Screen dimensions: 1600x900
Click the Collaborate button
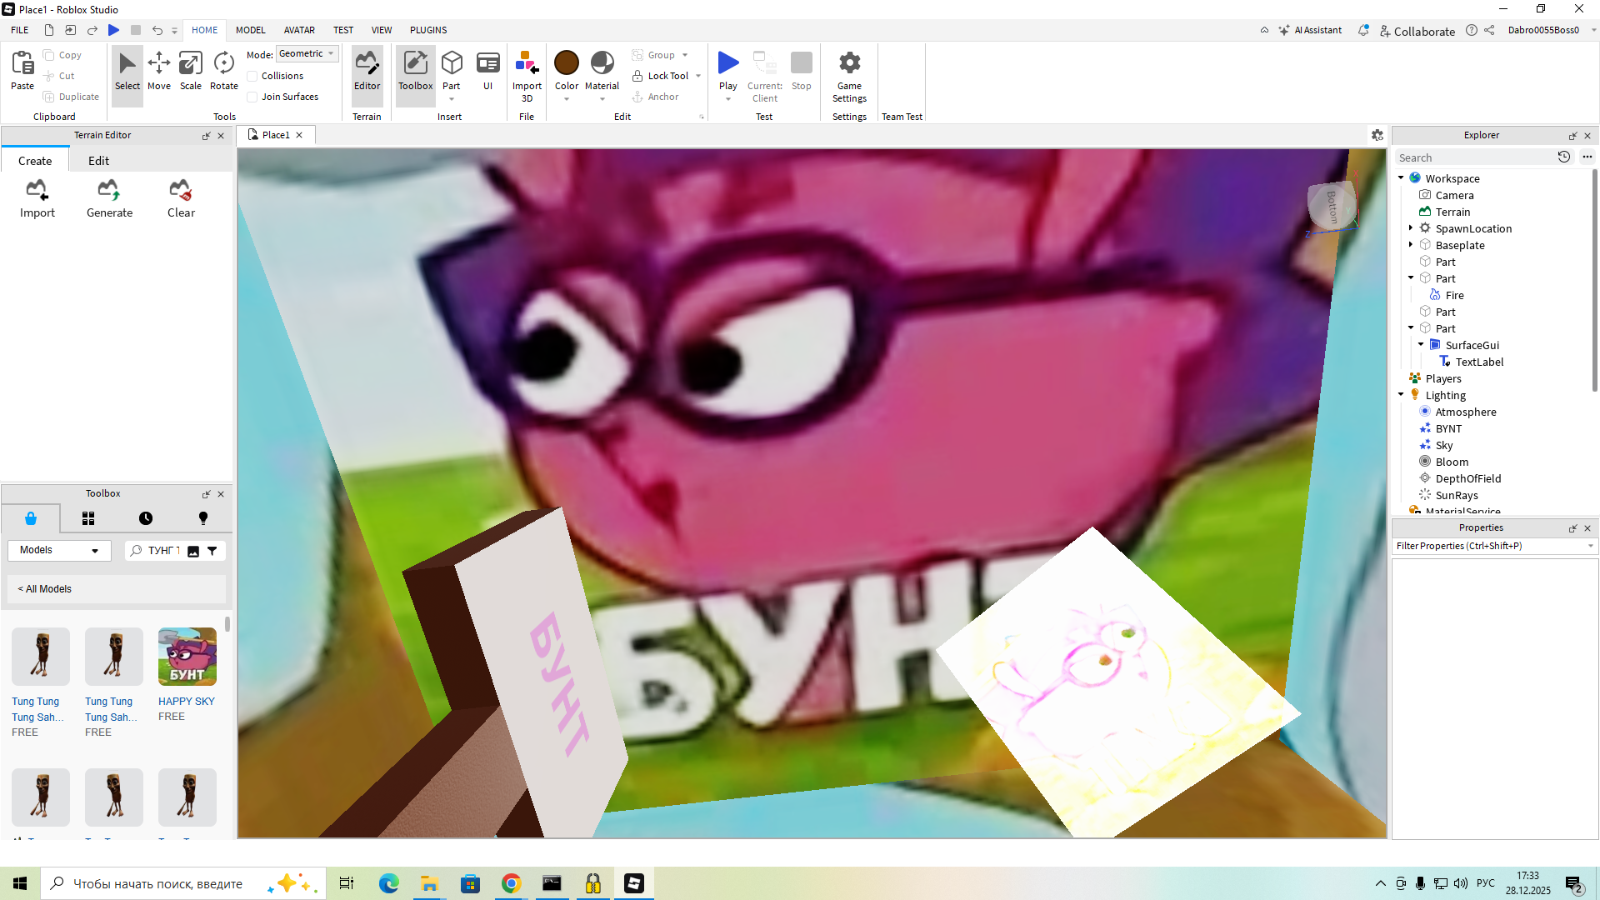pyautogui.click(x=1417, y=31)
